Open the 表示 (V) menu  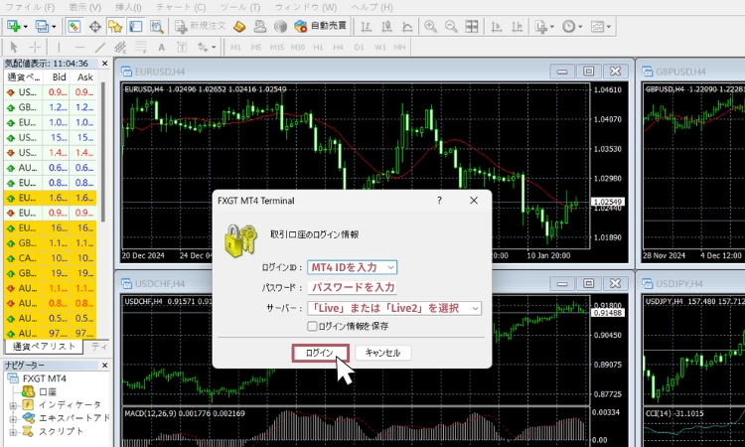tap(85, 8)
